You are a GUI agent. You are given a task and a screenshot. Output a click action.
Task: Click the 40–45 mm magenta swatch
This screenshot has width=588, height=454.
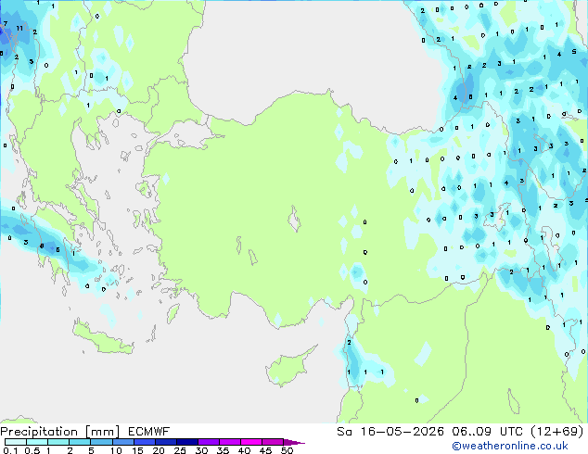(251, 442)
